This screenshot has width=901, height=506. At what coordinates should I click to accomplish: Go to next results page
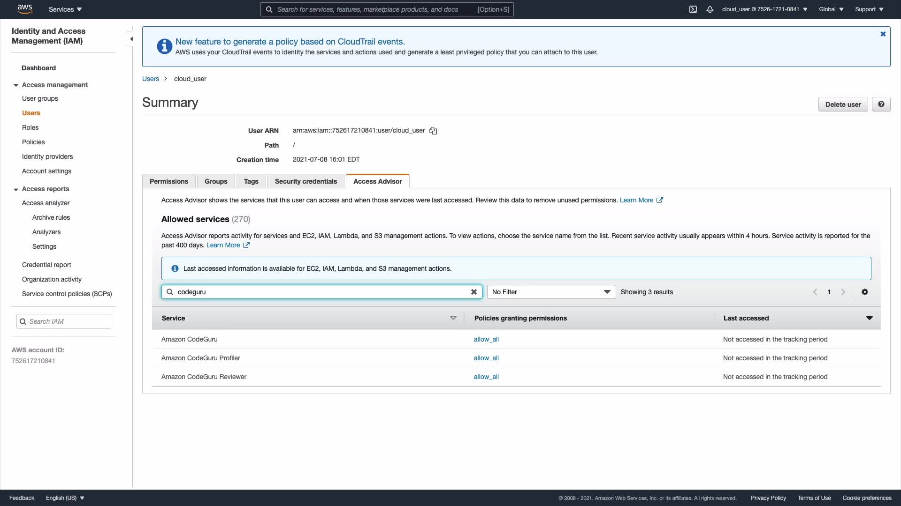(x=843, y=292)
